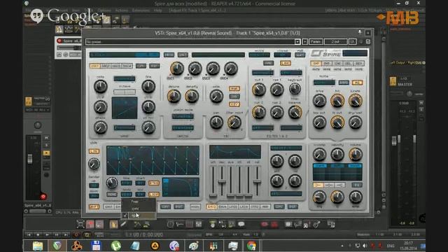This screenshot has width=448, height=252.
Task: Click the red record arm button on track
Action: 59,41
